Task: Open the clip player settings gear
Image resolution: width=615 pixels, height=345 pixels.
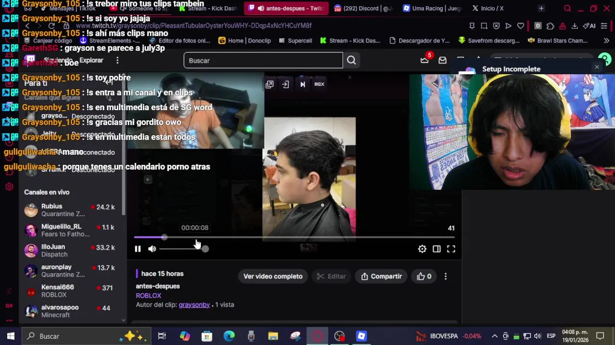Action: (x=422, y=249)
